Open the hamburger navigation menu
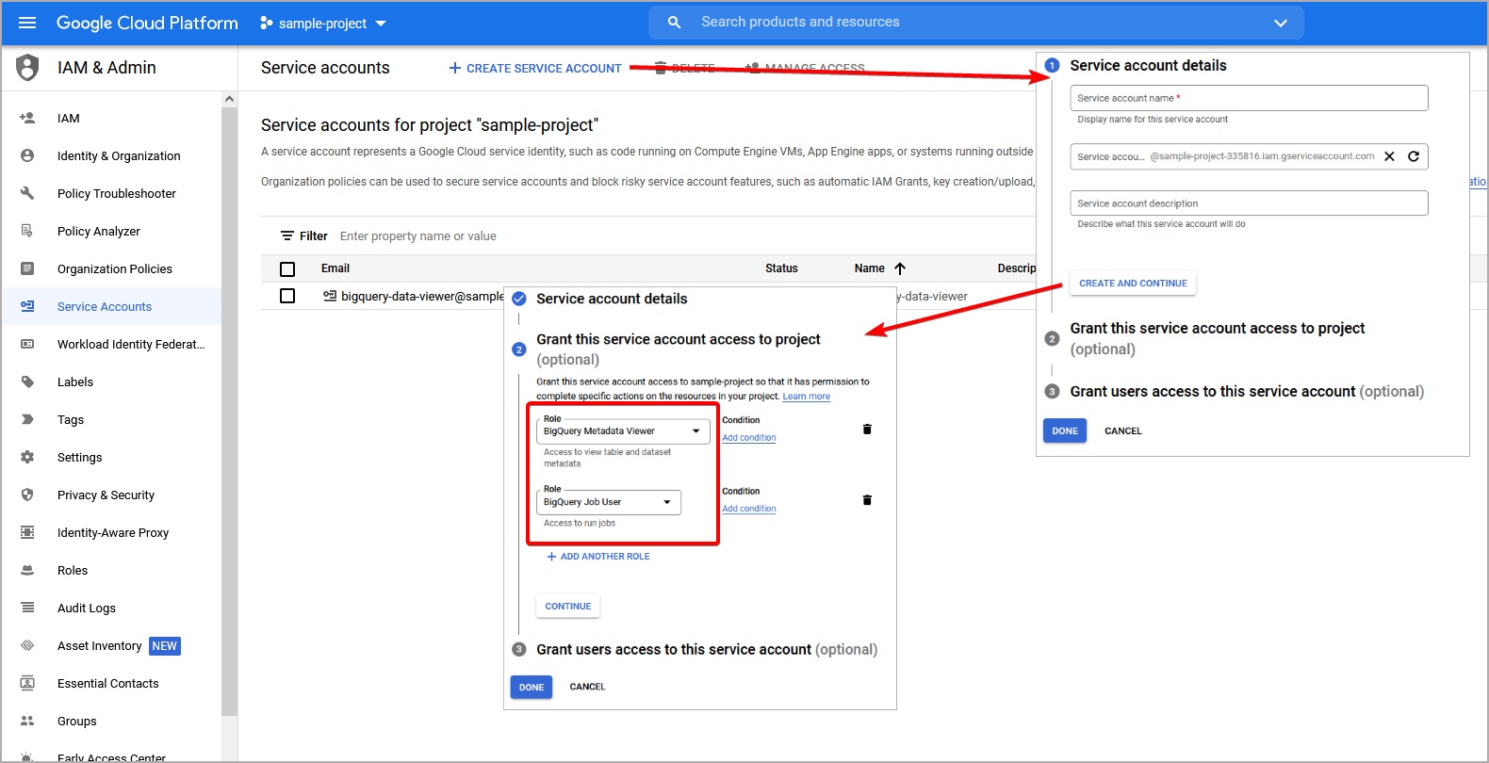The image size is (1489, 763). pos(27,23)
